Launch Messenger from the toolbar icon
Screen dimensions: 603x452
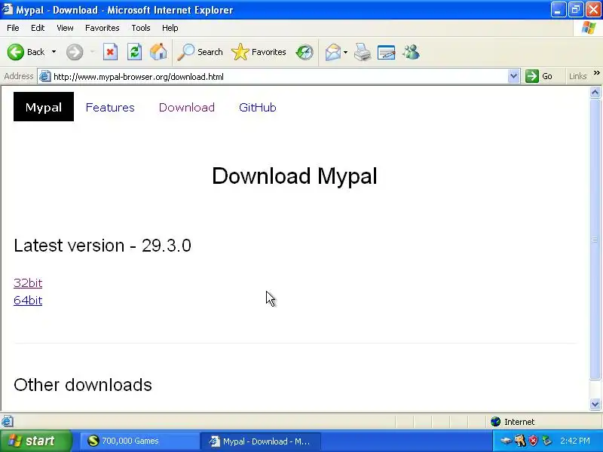point(411,52)
